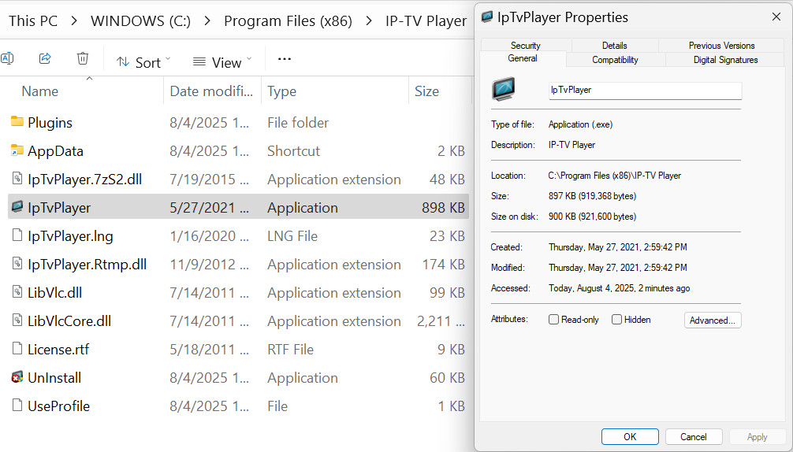Open the Sort dropdown menu
The width and height of the screenshot is (793, 452).
(143, 62)
